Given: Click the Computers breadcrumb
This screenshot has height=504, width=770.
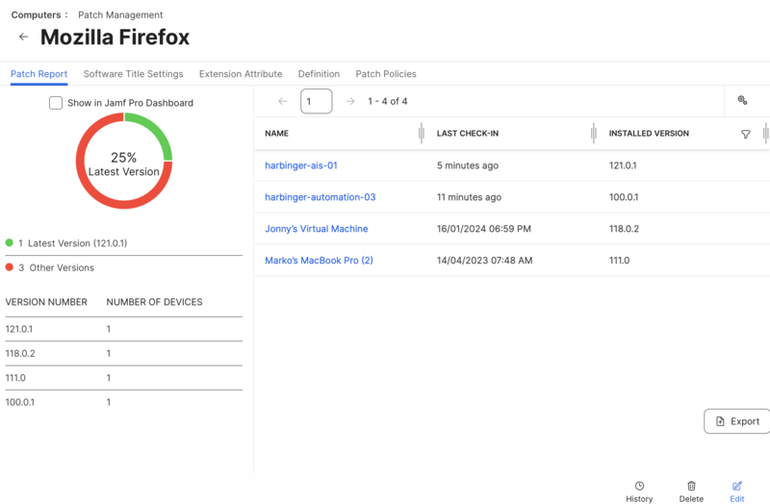Looking at the screenshot, I should click(x=36, y=14).
